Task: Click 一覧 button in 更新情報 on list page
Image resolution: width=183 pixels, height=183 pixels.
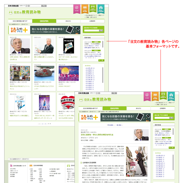Action: tap(101, 60)
